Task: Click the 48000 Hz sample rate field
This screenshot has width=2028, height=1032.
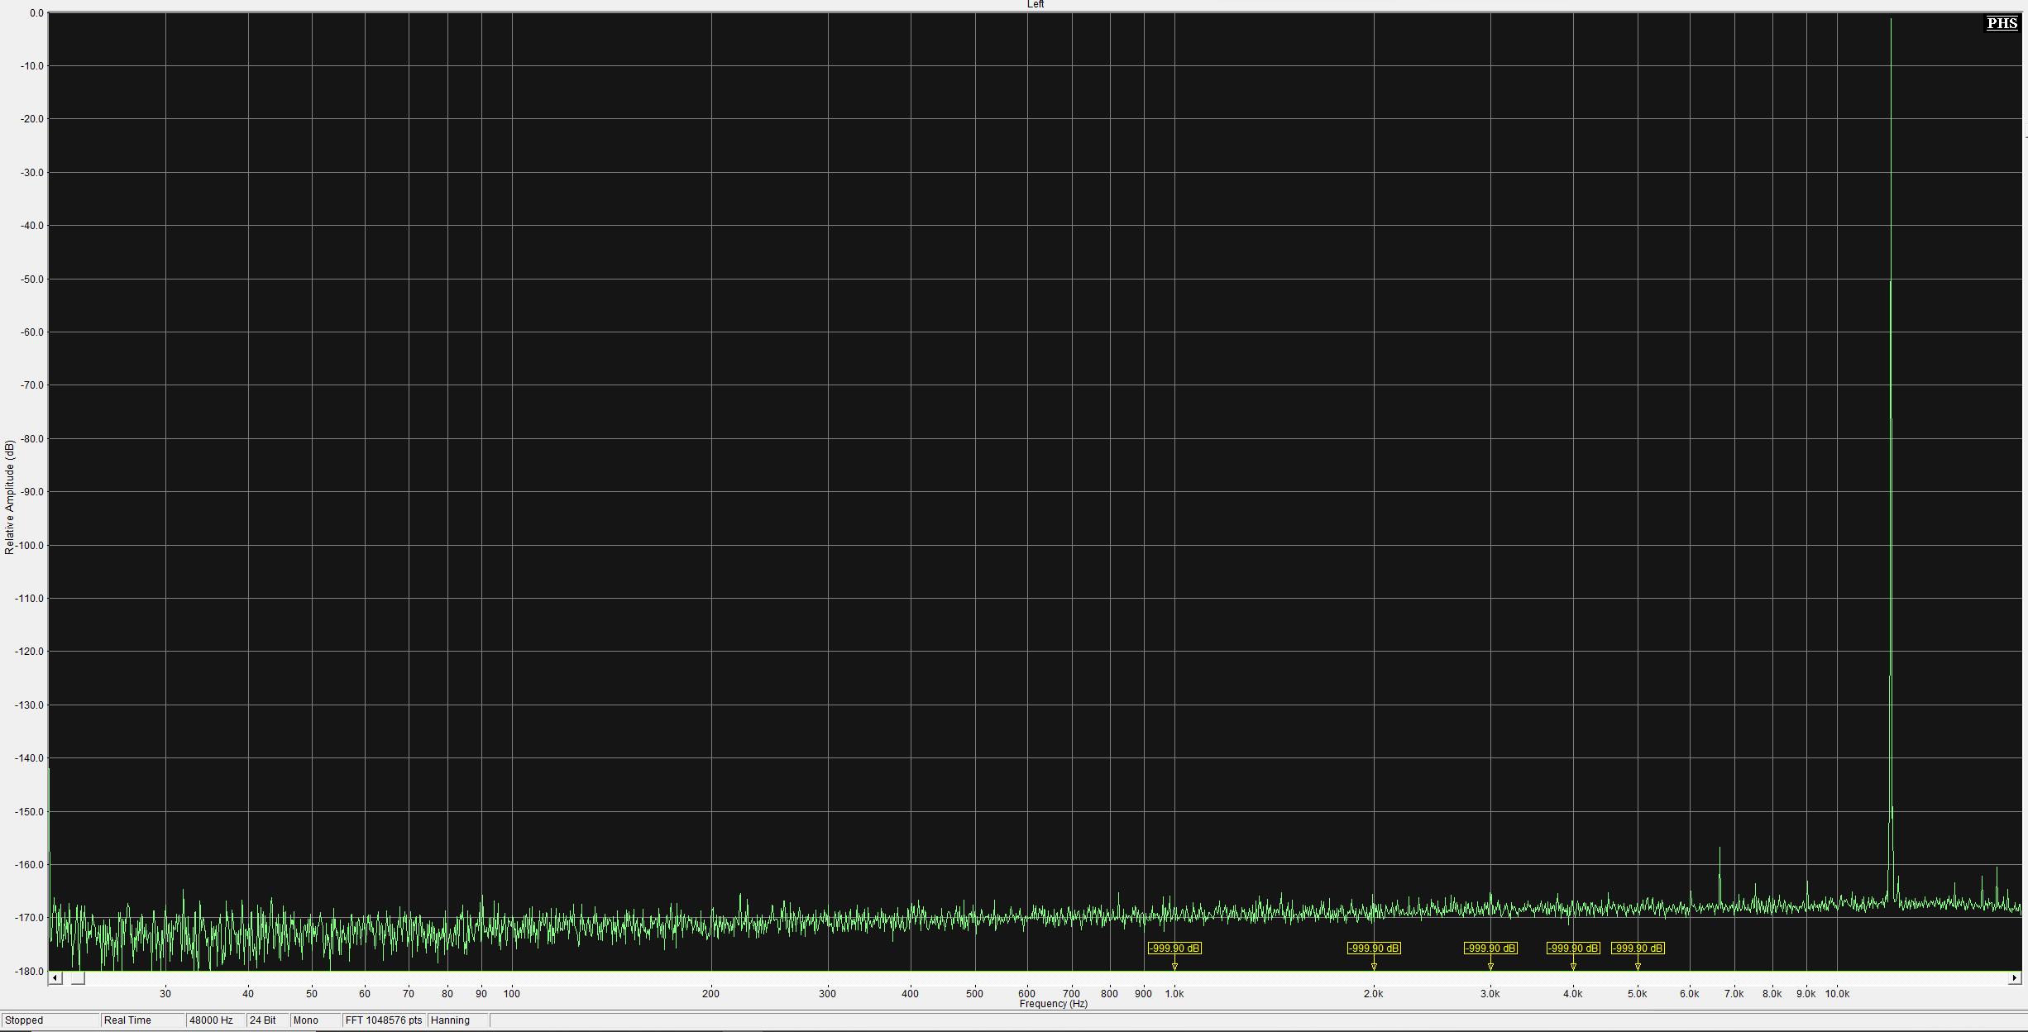Action: point(215,1020)
